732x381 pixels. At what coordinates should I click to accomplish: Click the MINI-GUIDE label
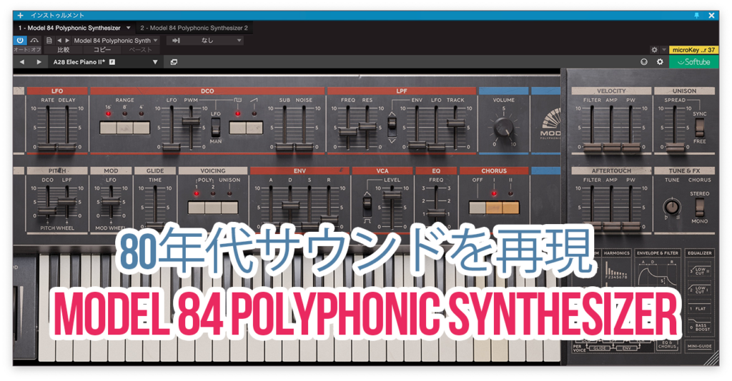pos(699,346)
